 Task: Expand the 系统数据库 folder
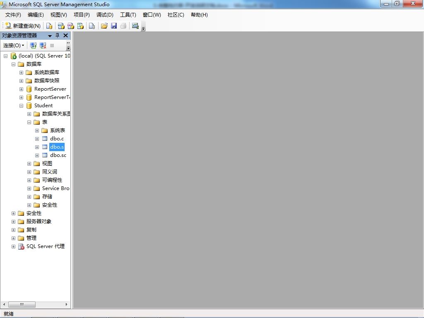click(21, 73)
